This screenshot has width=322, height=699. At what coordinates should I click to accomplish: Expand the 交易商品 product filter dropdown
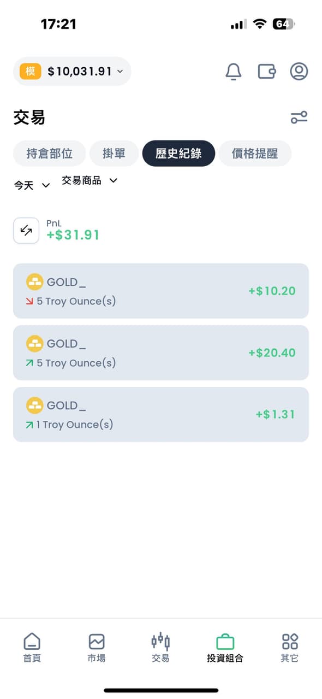(90, 180)
